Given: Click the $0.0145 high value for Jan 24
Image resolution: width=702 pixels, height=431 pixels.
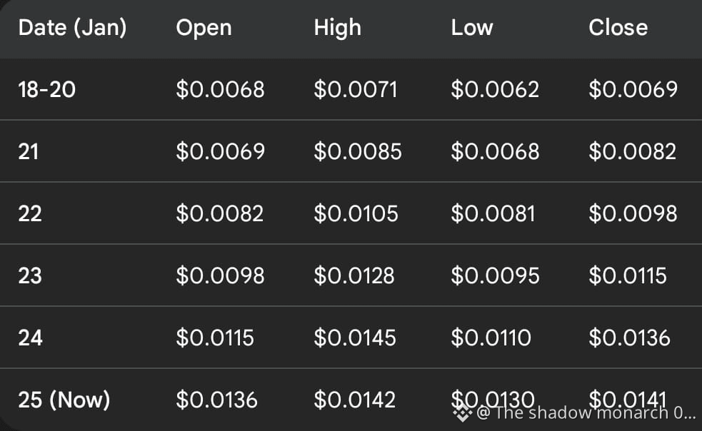Looking at the screenshot, I should pos(355,338).
